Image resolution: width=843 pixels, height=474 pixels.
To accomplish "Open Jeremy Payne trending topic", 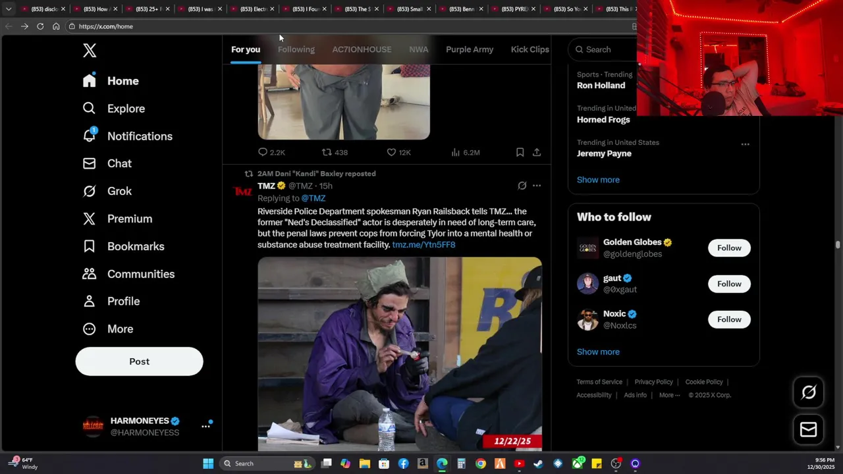I will click(604, 153).
